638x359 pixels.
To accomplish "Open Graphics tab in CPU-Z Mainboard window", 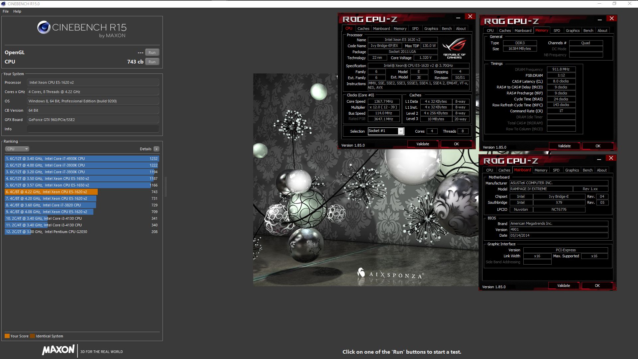I will [x=572, y=170].
